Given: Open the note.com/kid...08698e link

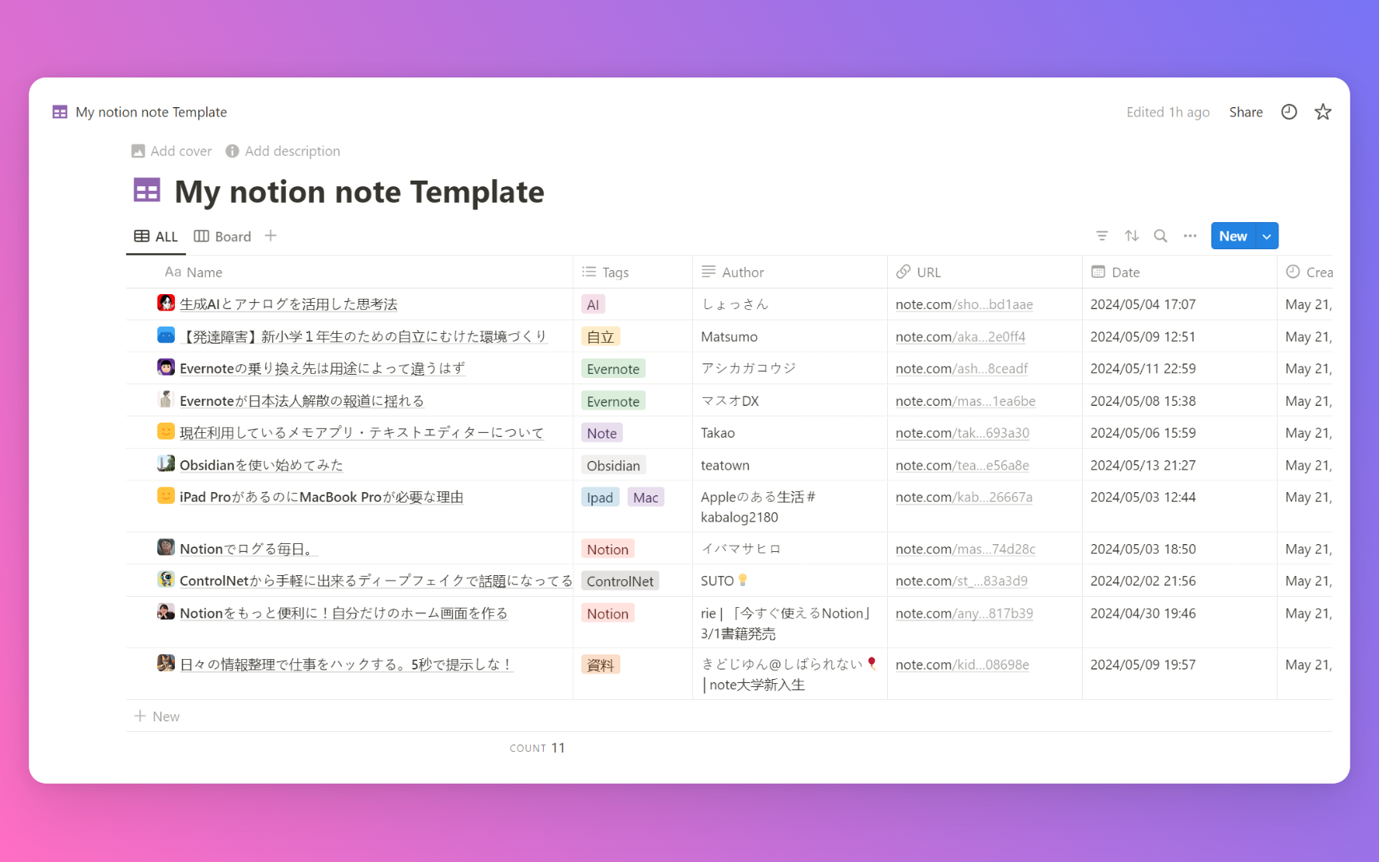Looking at the screenshot, I should [x=961, y=664].
